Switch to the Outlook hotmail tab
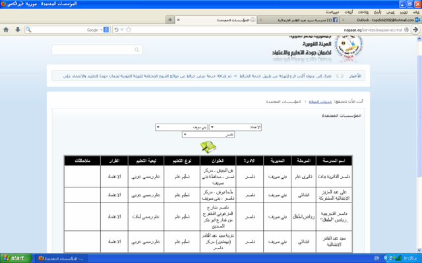 click(x=369, y=20)
